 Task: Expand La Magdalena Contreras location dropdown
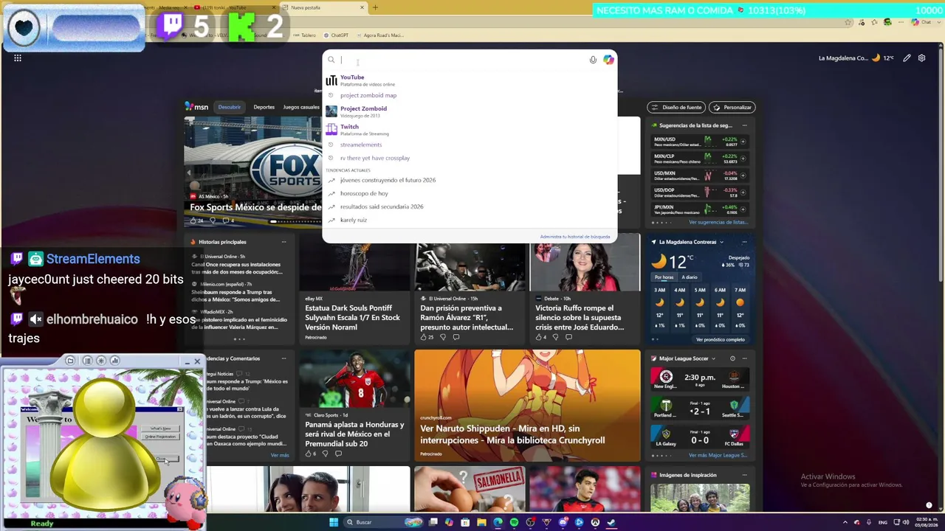[721, 242]
